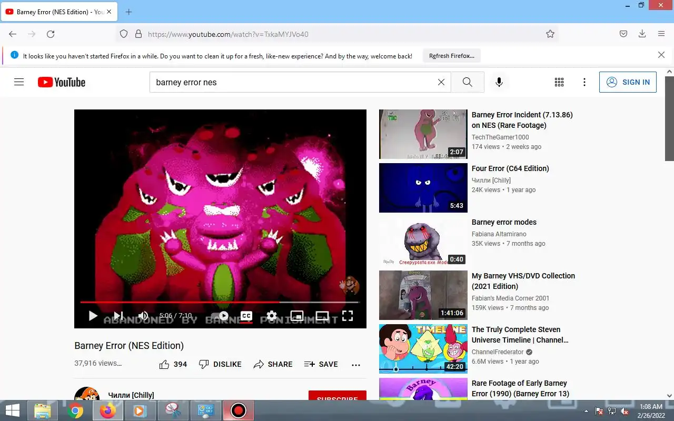674x421 pixels.
Task: Mute the video volume speaker icon
Action: (x=143, y=316)
